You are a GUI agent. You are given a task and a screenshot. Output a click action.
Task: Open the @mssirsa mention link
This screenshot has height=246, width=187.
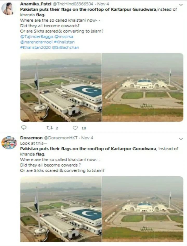(64, 37)
